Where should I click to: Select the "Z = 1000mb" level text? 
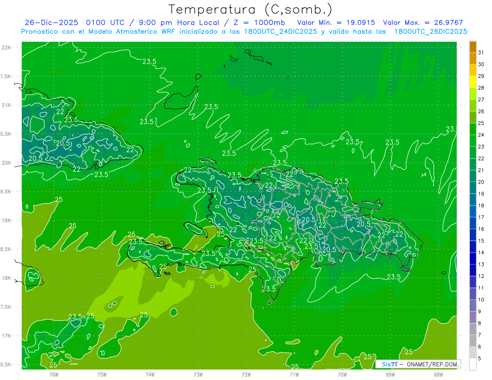coord(259,23)
